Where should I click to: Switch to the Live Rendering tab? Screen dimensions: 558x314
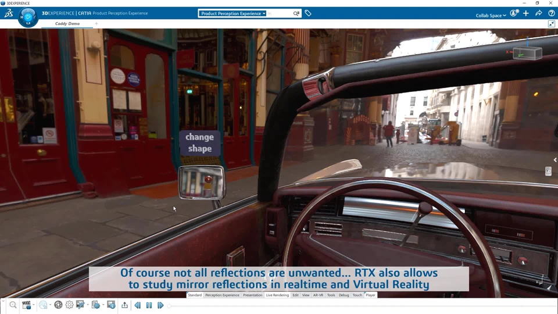[x=277, y=295]
